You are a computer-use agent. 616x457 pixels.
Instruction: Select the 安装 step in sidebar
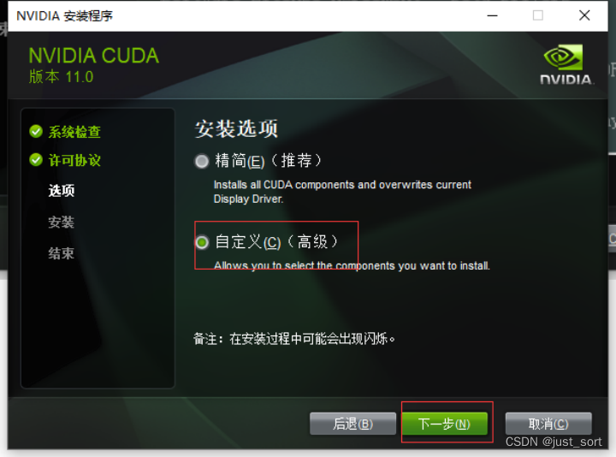[62, 222]
